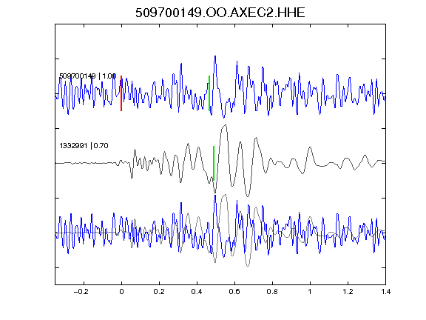Viewport: 426px width, 320px height.
Task: Click the label 509700149 | 1.00
Action: point(88,76)
